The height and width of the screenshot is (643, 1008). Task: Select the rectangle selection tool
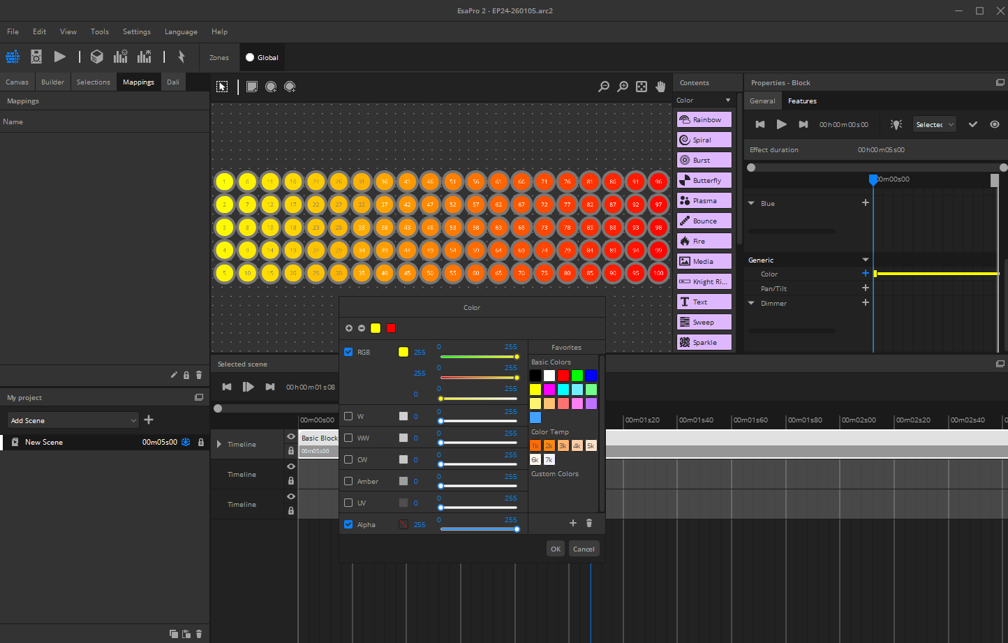(252, 87)
